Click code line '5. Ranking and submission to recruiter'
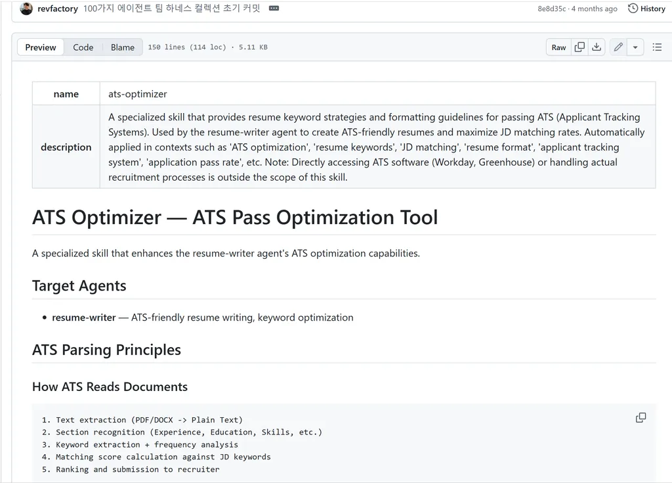The image size is (672, 483). (x=131, y=470)
